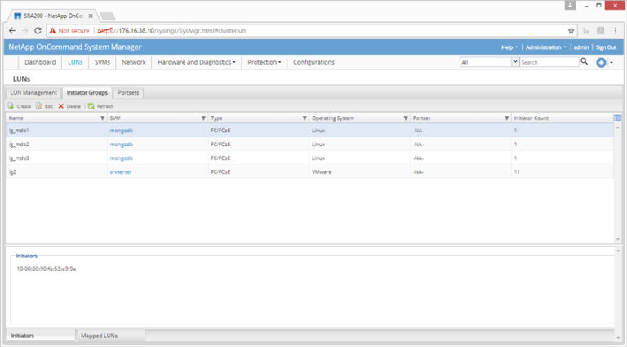Switch to the Portsets tab
This screenshot has height=347, width=627.
128,93
